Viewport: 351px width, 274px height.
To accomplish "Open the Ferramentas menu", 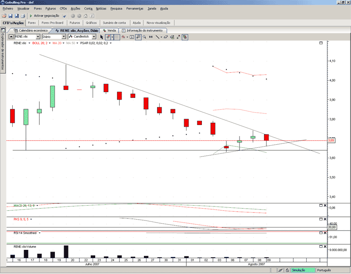I will pos(135,8).
